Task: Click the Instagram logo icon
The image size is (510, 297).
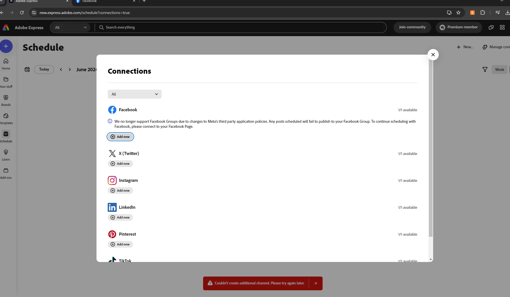Action: click(112, 180)
